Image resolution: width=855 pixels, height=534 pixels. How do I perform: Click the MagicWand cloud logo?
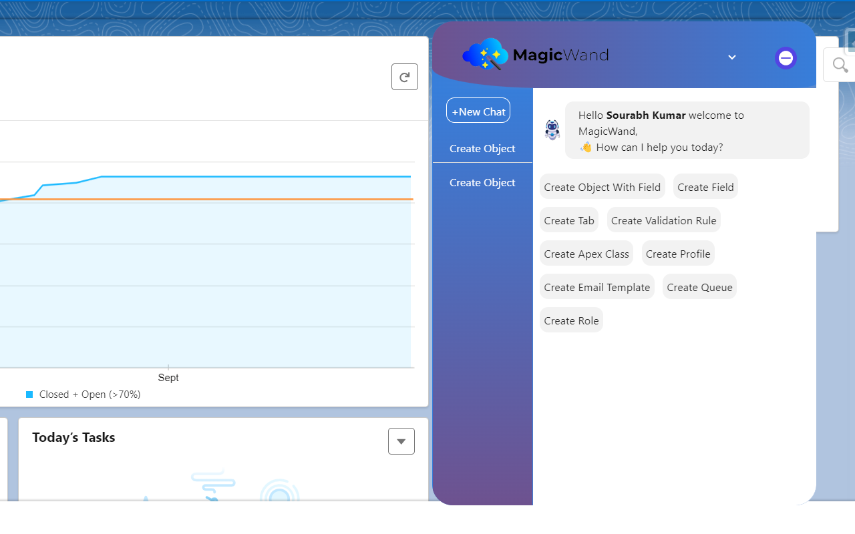pyautogui.click(x=485, y=55)
